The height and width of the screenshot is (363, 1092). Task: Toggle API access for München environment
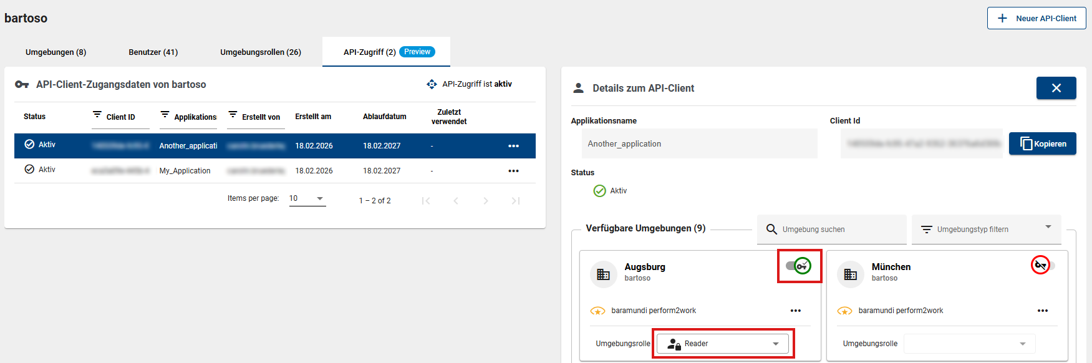tap(1043, 266)
